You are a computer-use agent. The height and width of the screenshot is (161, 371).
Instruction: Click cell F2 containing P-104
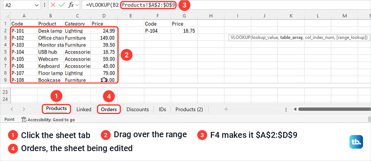[x=158, y=31]
